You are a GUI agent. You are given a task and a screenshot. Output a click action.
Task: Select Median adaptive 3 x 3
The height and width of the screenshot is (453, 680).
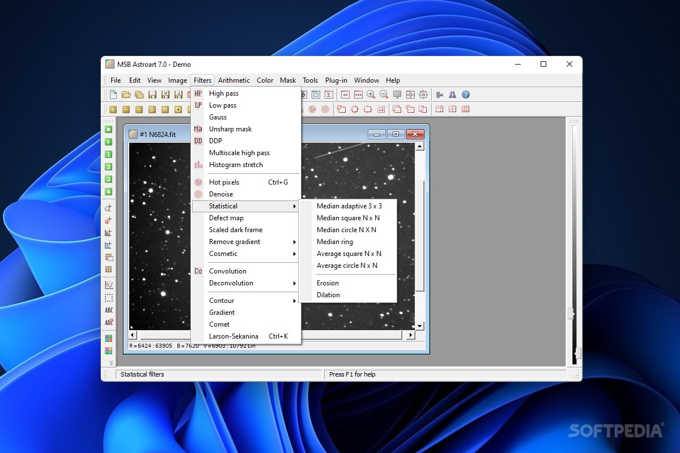[x=349, y=206]
